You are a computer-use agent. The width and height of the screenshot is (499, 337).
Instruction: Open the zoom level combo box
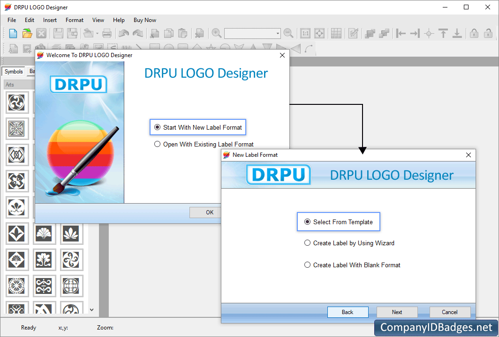coord(252,33)
